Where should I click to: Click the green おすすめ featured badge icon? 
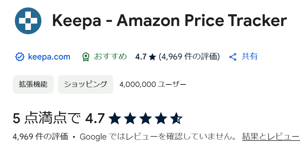86,57
